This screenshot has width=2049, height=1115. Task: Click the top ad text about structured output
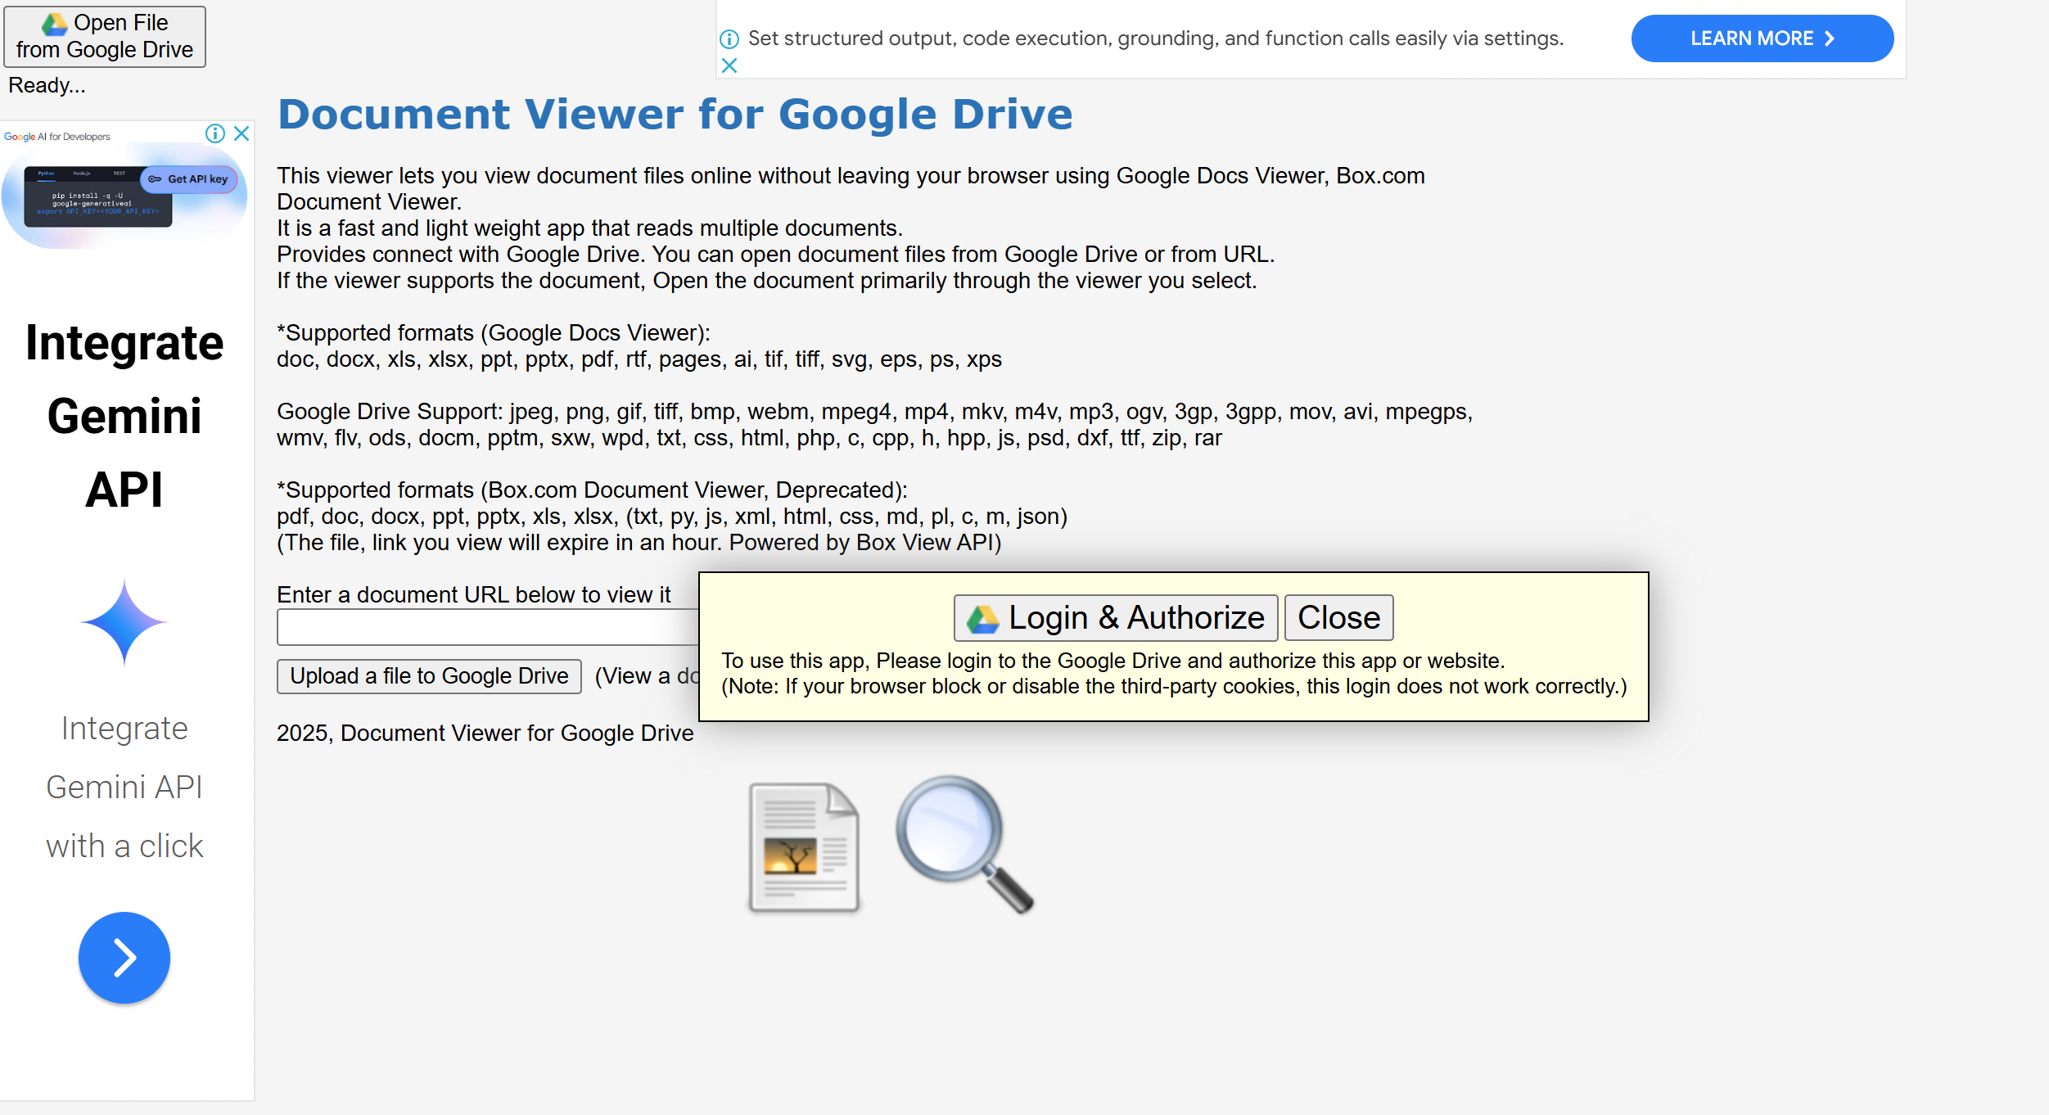(x=1156, y=38)
